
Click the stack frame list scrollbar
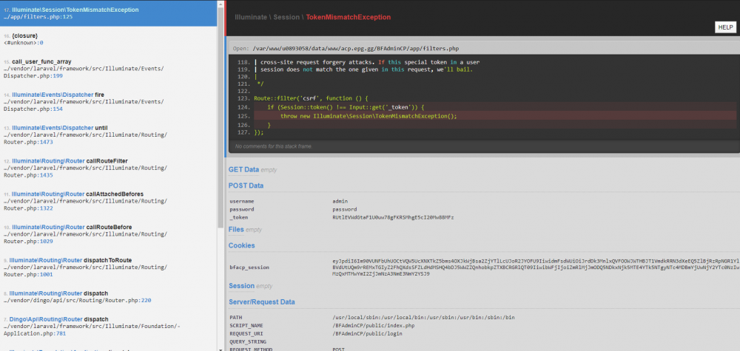(x=221, y=148)
